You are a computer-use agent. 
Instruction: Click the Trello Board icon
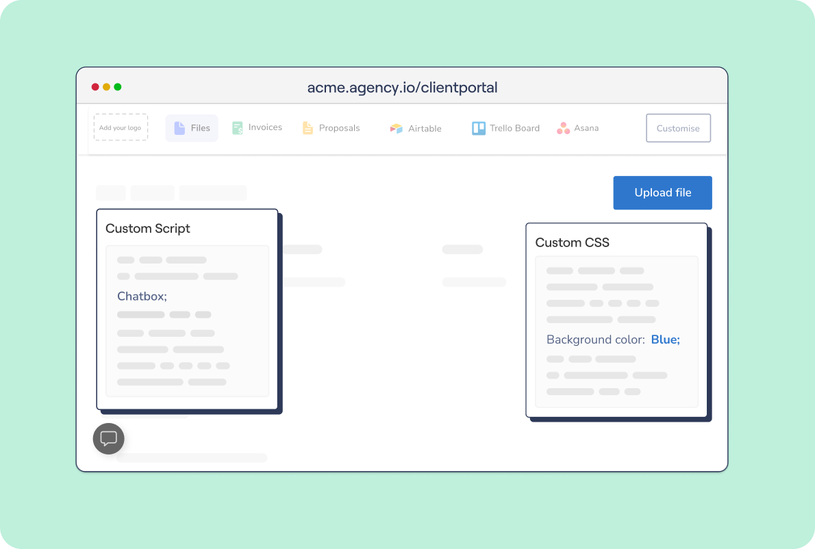[x=477, y=127]
